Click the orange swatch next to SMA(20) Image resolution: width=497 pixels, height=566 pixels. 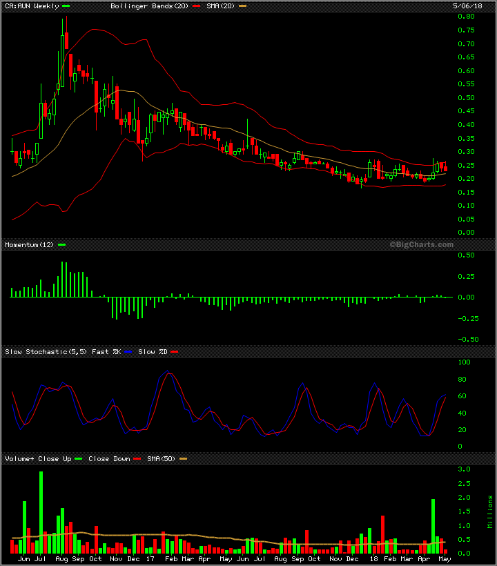pos(242,6)
